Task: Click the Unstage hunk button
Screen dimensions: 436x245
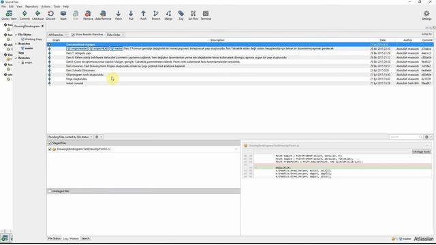Action: coord(421,152)
